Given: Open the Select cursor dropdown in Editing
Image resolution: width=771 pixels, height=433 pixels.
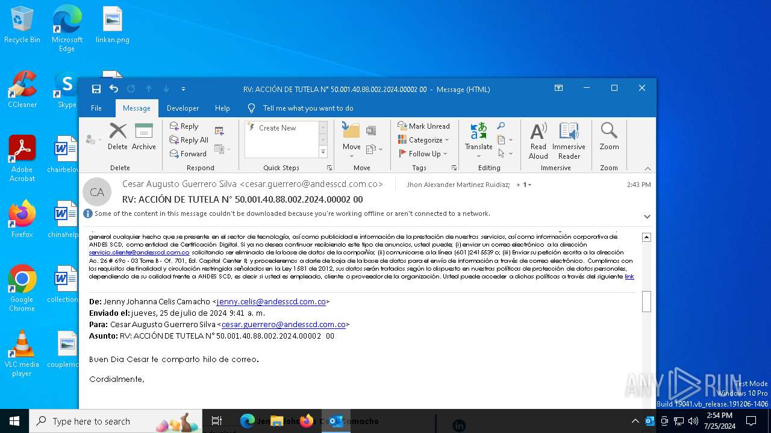Looking at the screenshot, I should tap(505, 153).
